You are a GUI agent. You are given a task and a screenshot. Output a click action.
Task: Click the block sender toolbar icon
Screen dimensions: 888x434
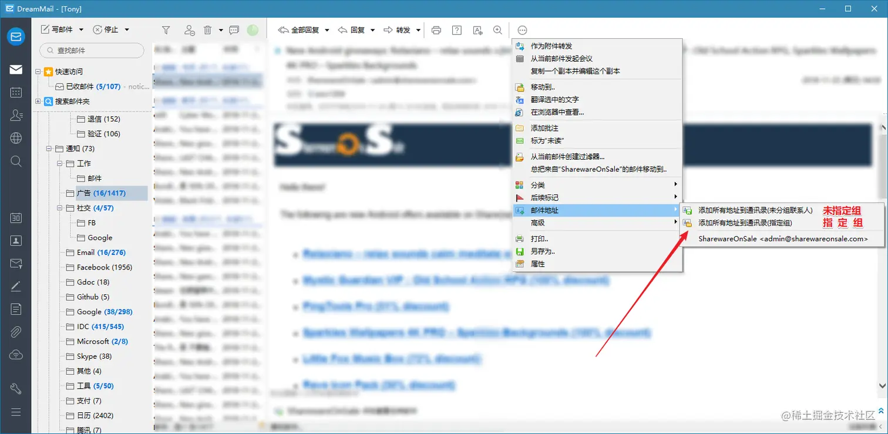[x=189, y=30]
